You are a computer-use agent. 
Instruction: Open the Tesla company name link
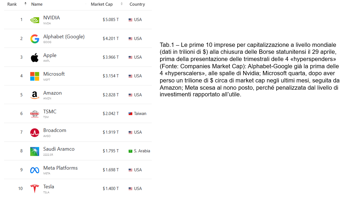[48, 187]
